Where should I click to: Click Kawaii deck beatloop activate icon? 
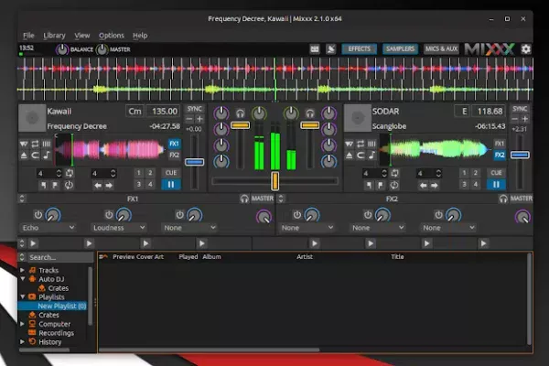click(x=70, y=173)
